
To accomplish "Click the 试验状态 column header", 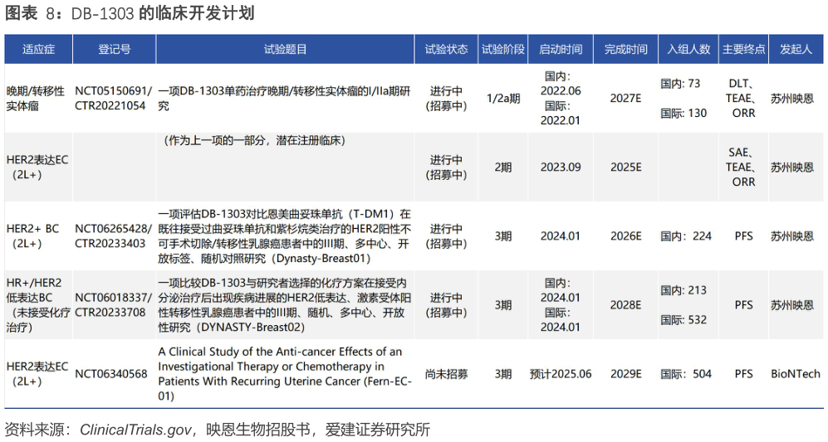I will [446, 50].
